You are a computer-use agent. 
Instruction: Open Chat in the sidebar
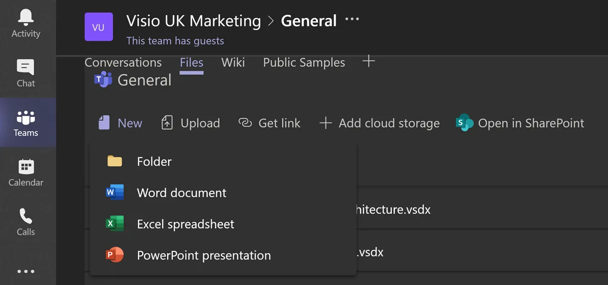(x=26, y=73)
